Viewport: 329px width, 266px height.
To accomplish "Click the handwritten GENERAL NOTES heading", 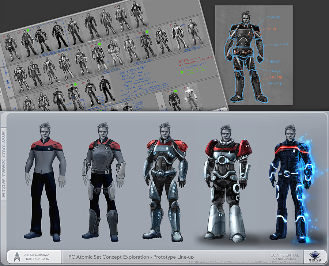I will pos(133,70).
